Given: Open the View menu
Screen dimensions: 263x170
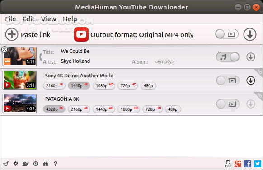Looking at the screenshot, I should tap(49, 19).
